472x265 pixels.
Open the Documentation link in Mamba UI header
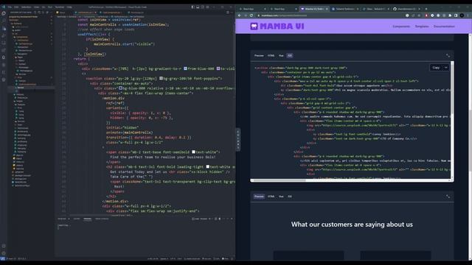444,26
